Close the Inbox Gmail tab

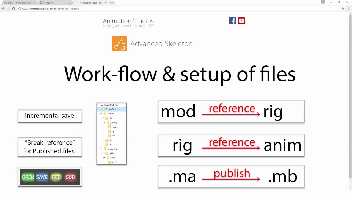point(35,3)
